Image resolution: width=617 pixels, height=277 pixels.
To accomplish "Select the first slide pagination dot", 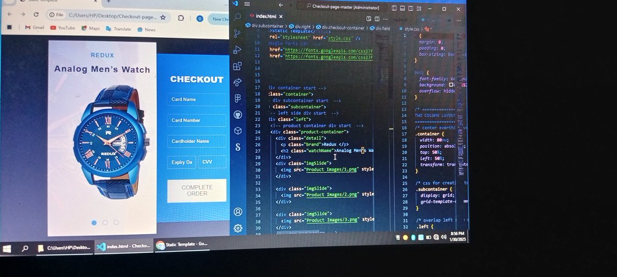I will coord(94,223).
